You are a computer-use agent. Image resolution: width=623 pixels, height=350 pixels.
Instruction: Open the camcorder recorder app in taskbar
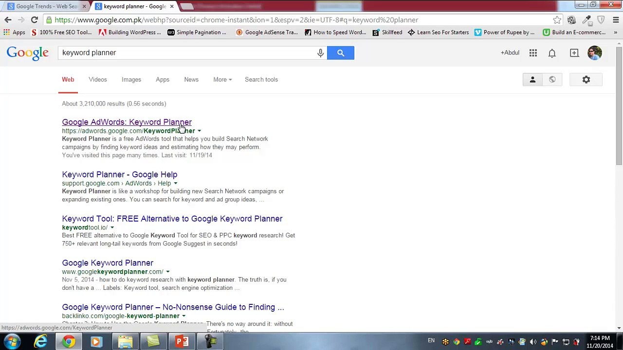tap(210, 342)
